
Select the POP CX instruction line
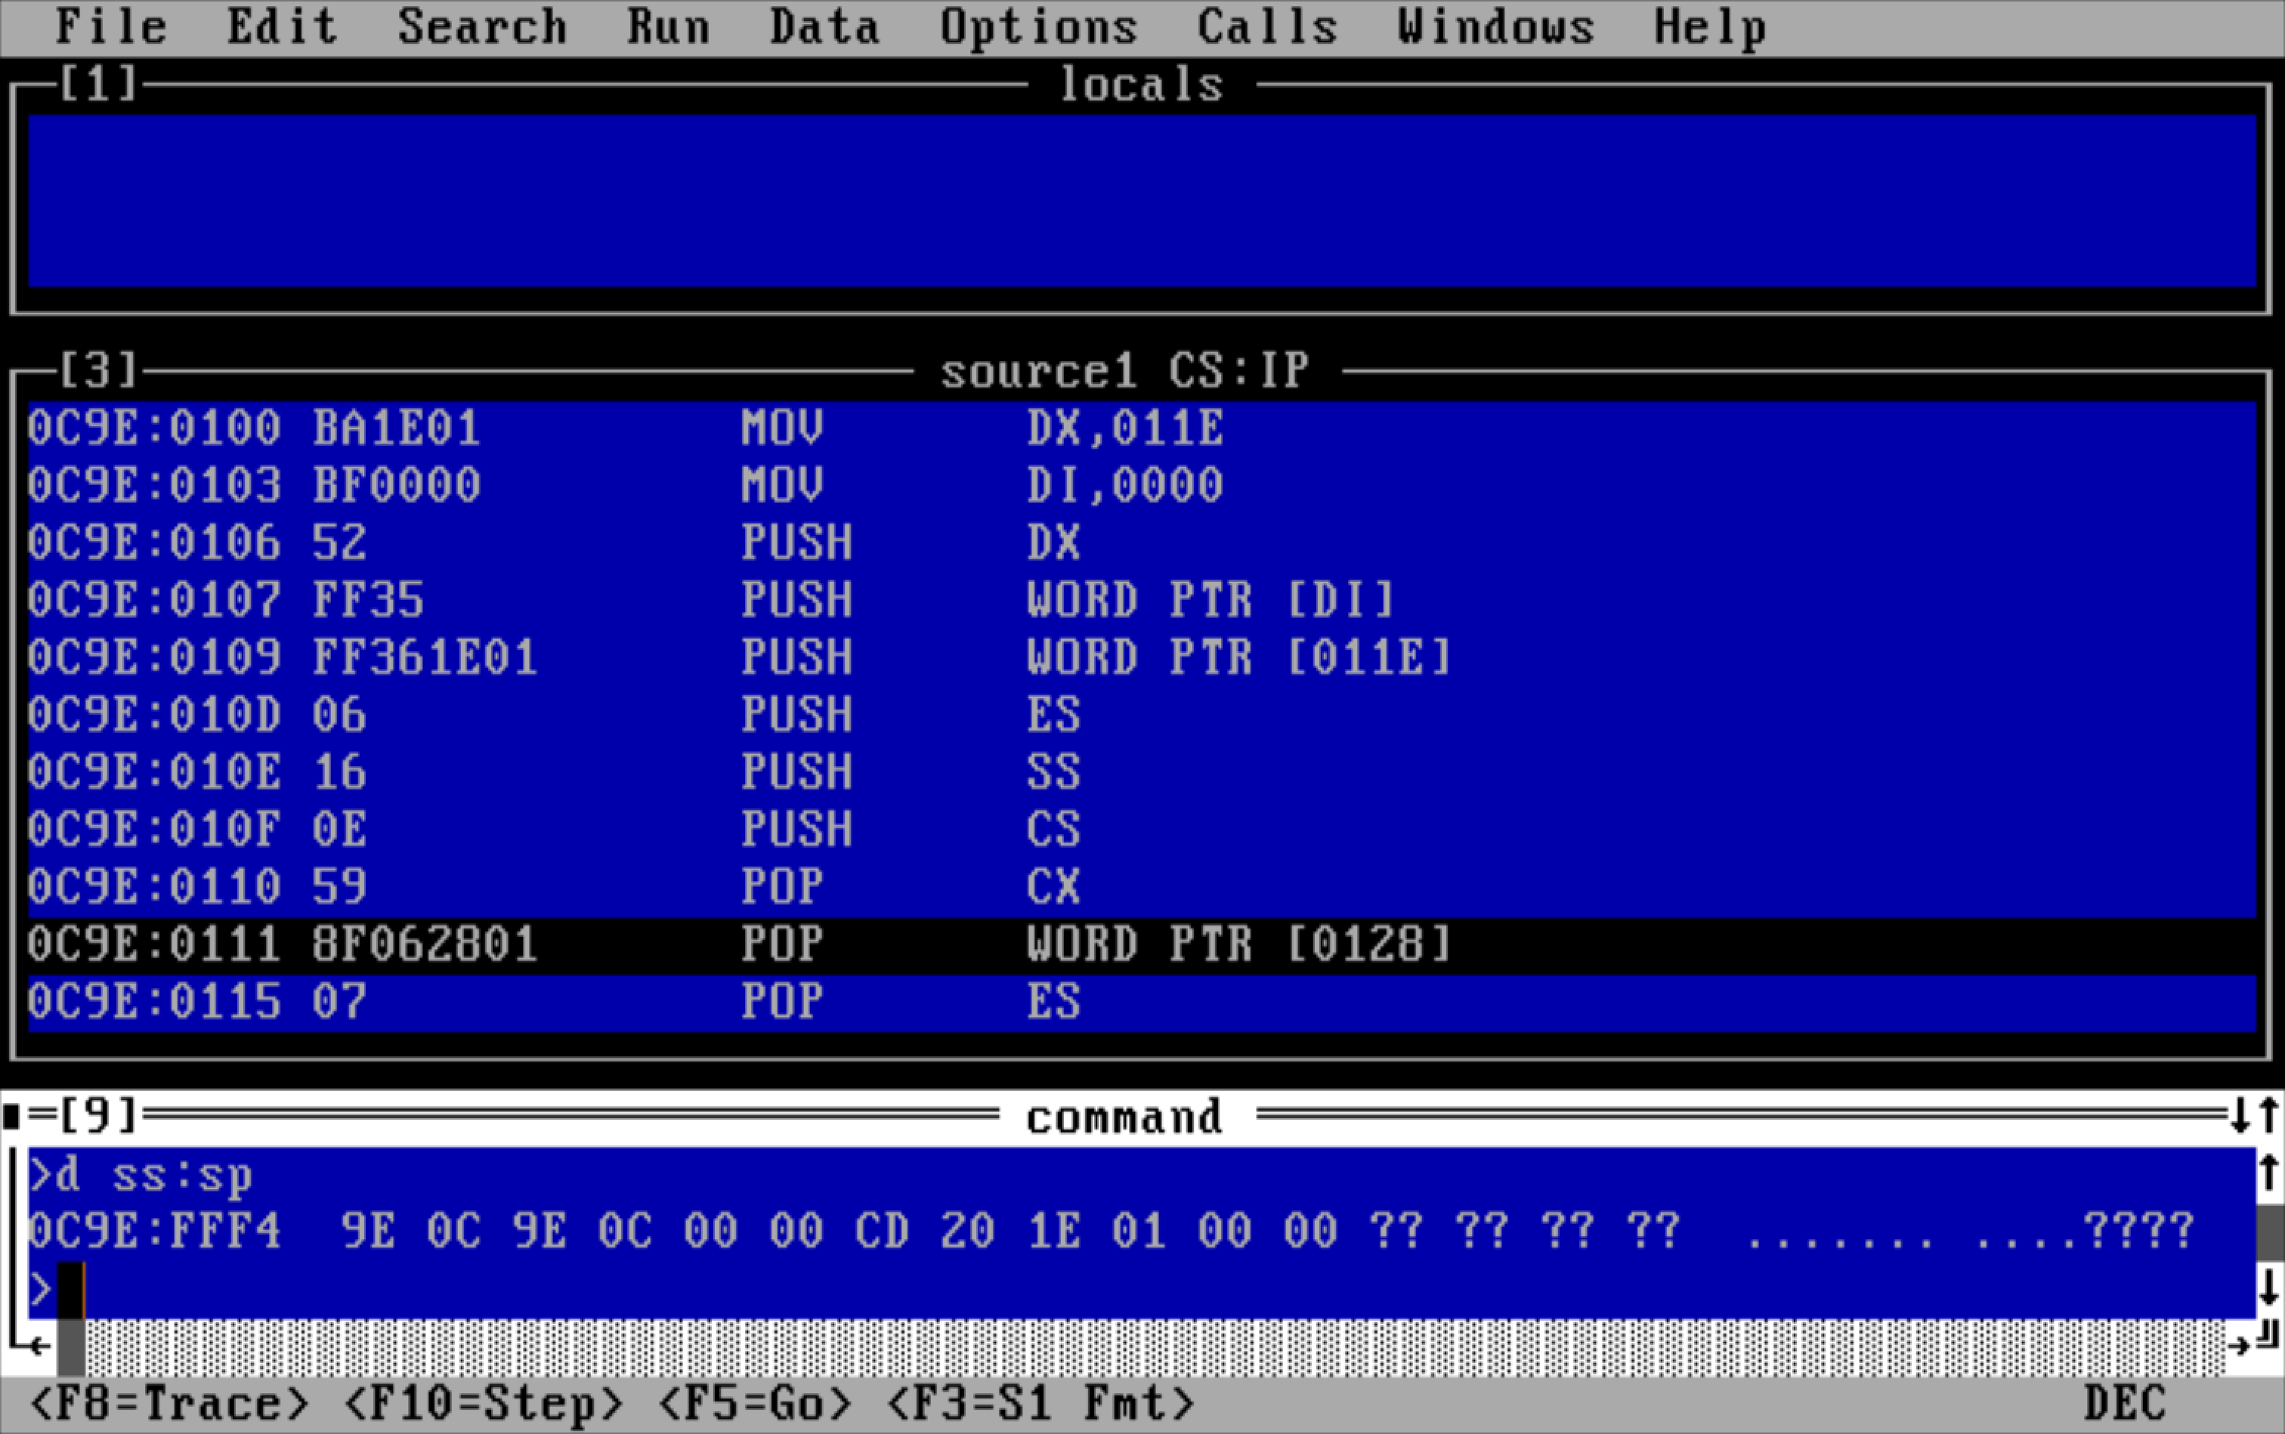pos(1142,888)
